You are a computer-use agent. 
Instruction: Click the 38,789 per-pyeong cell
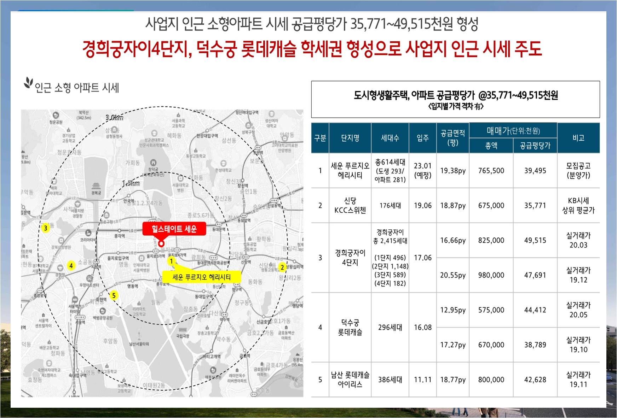pyautogui.click(x=535, y=345)
